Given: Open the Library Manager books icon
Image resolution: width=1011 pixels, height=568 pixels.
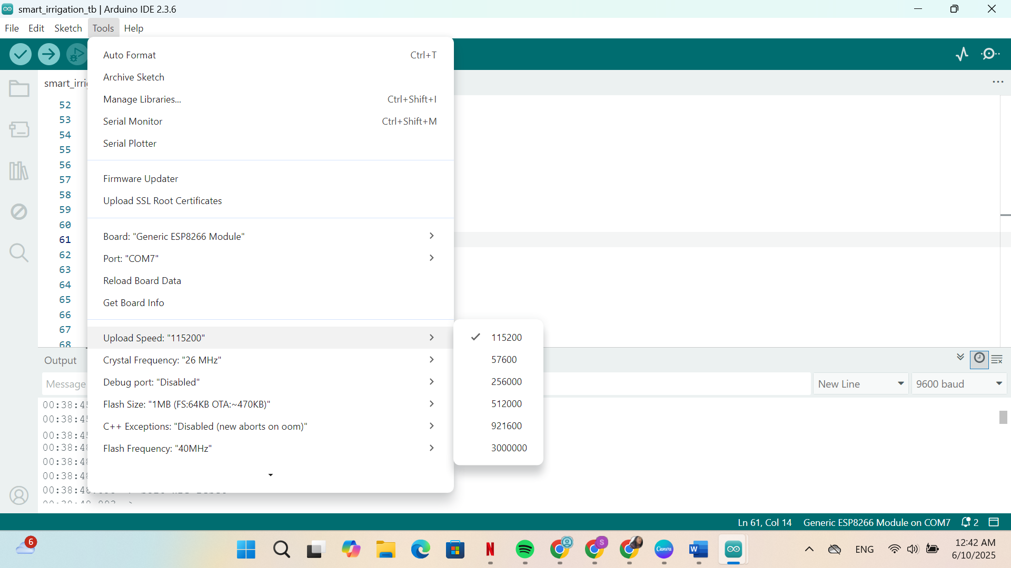Looking at the screenshot, I should tap(19, 170).
